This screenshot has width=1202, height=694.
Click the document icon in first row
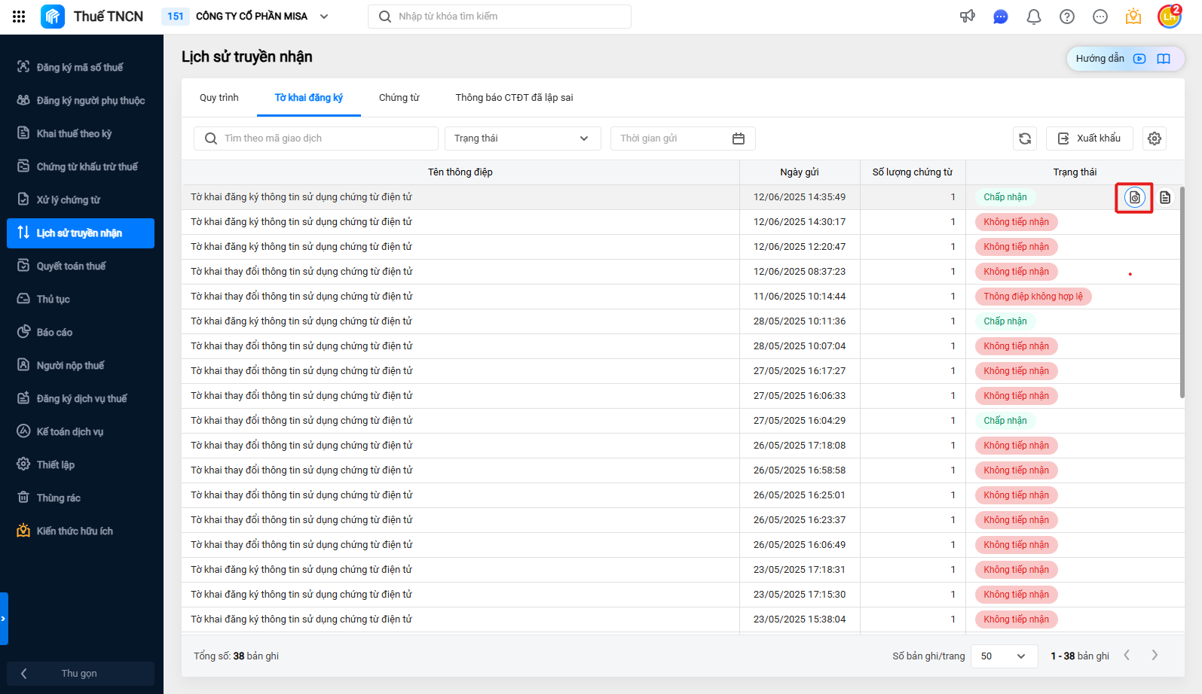[x=1165, y=197]
